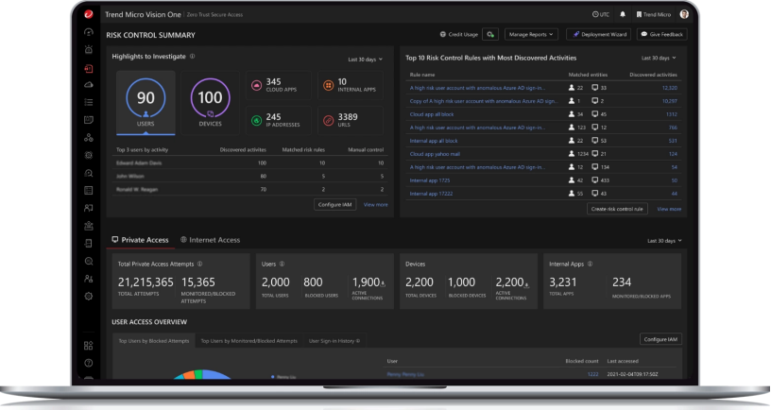Click Configure IAM under top users table
Viewport: 771px width, 410px height.
point(334,204)
